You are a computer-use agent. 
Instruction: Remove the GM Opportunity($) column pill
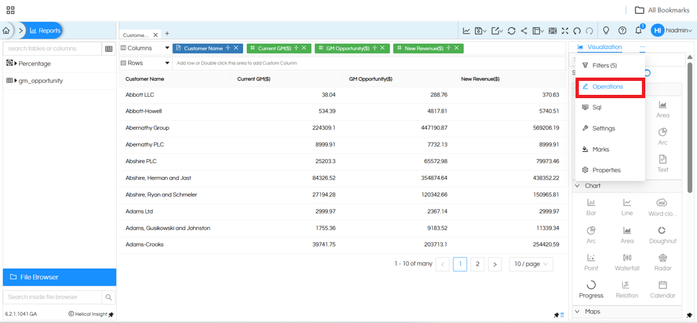[x=382, y=48]
